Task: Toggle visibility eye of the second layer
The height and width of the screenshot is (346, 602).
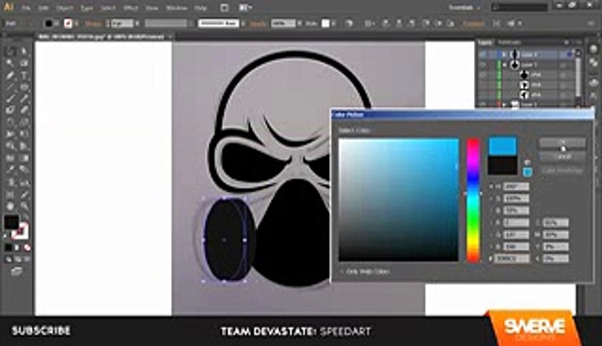Action: pos(484,64)
